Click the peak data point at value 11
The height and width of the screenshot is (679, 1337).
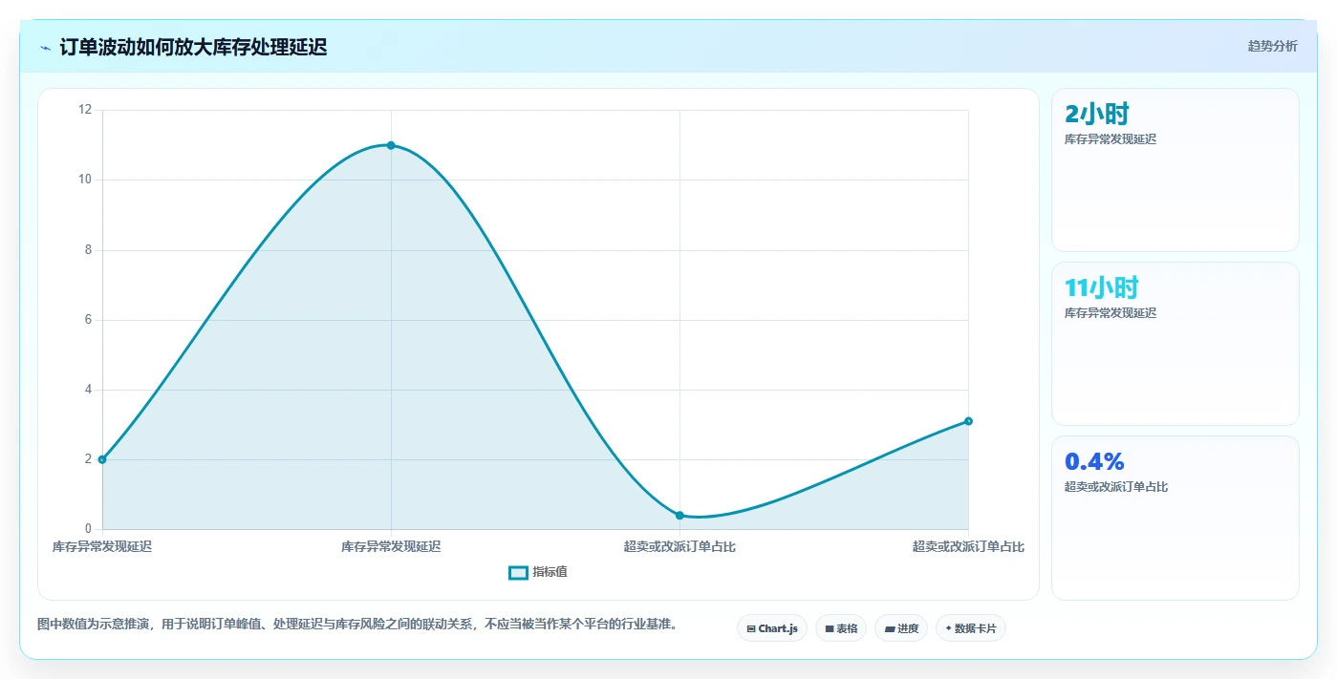click(391, 145)
